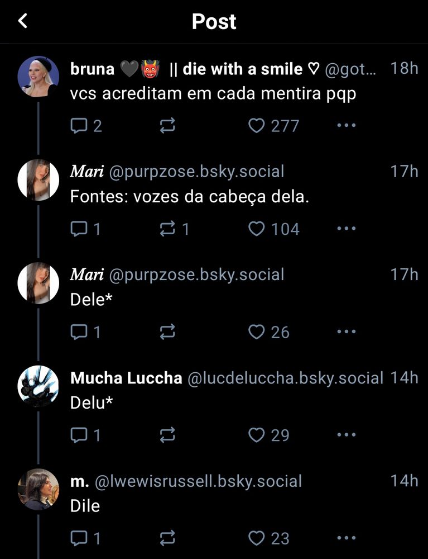Go back using the top-left arrow
428x559 pixels.
[23, 21]
